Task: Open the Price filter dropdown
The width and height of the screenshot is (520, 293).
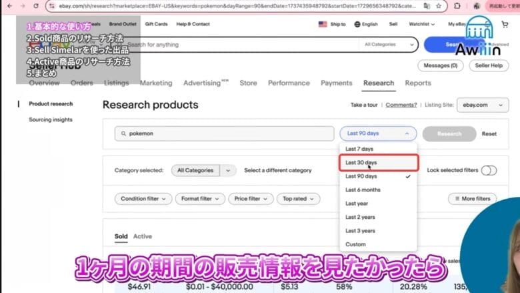Action: 251,199
